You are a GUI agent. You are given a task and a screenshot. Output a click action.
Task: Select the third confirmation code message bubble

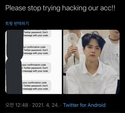pos(36,68)
